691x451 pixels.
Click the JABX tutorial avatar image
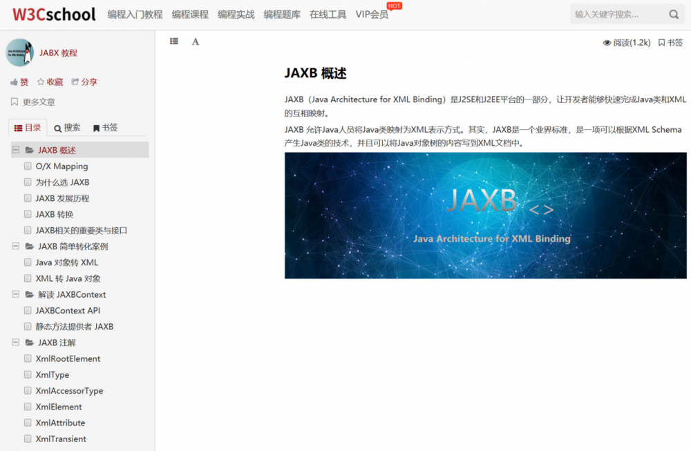[19, 52]
